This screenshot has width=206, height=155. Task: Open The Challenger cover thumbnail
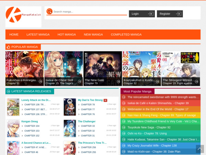70,128
